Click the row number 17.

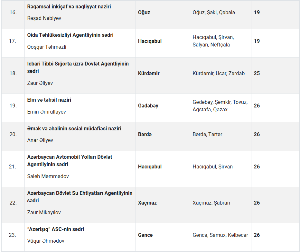coord(13,41)
